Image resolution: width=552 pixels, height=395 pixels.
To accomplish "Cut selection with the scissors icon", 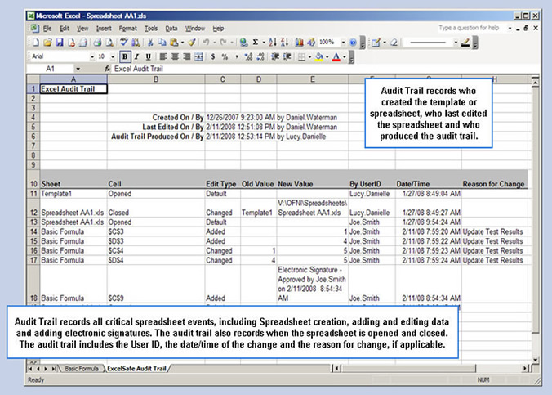I will [150, 43].
